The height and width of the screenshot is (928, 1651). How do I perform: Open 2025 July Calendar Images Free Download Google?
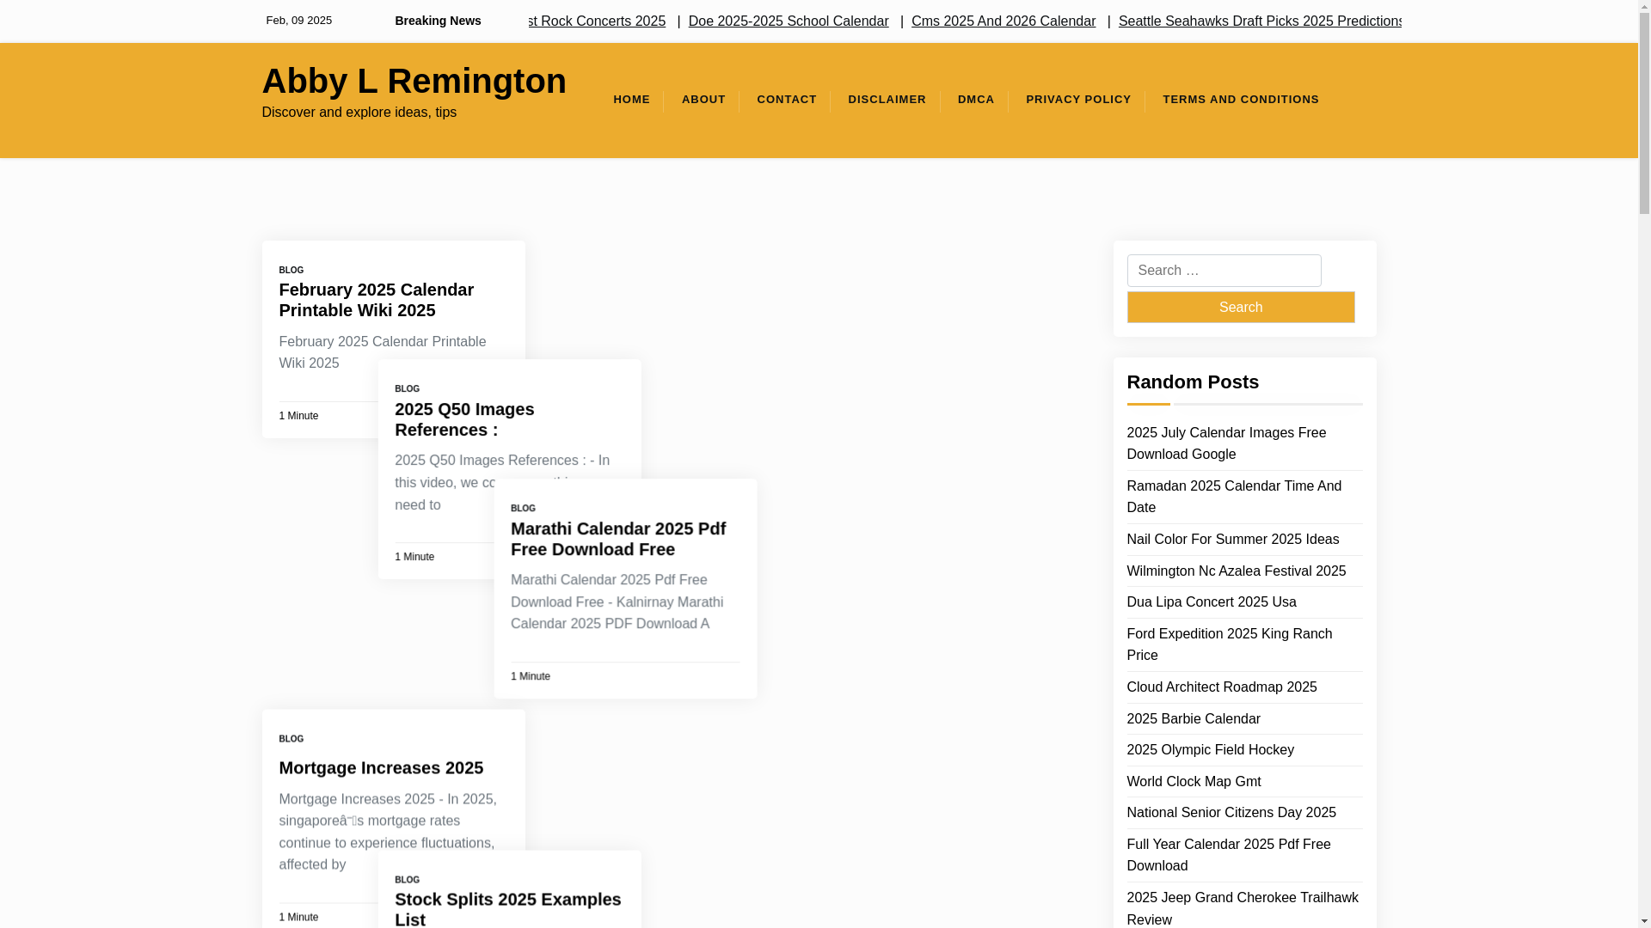click(1226, 443)
